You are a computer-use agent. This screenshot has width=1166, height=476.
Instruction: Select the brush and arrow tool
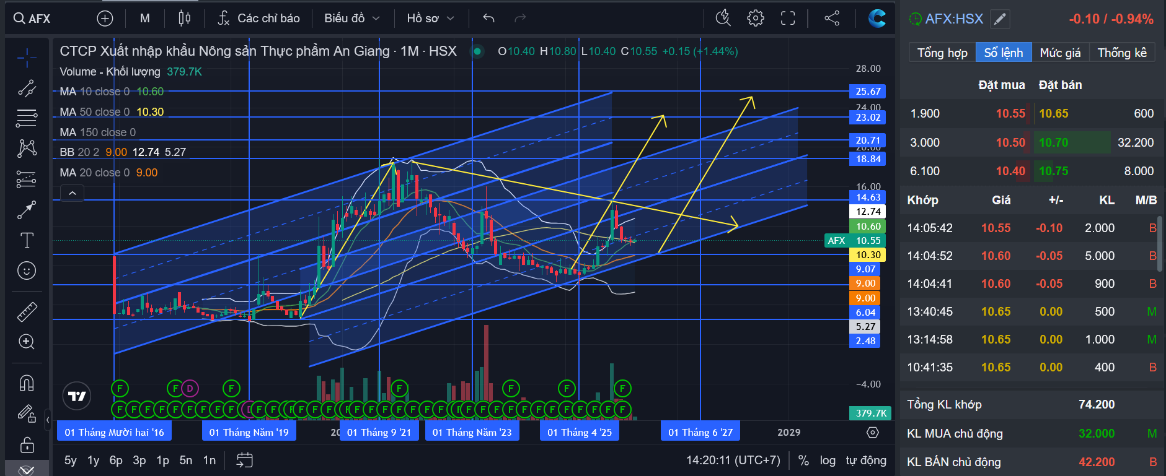(27, 210)
